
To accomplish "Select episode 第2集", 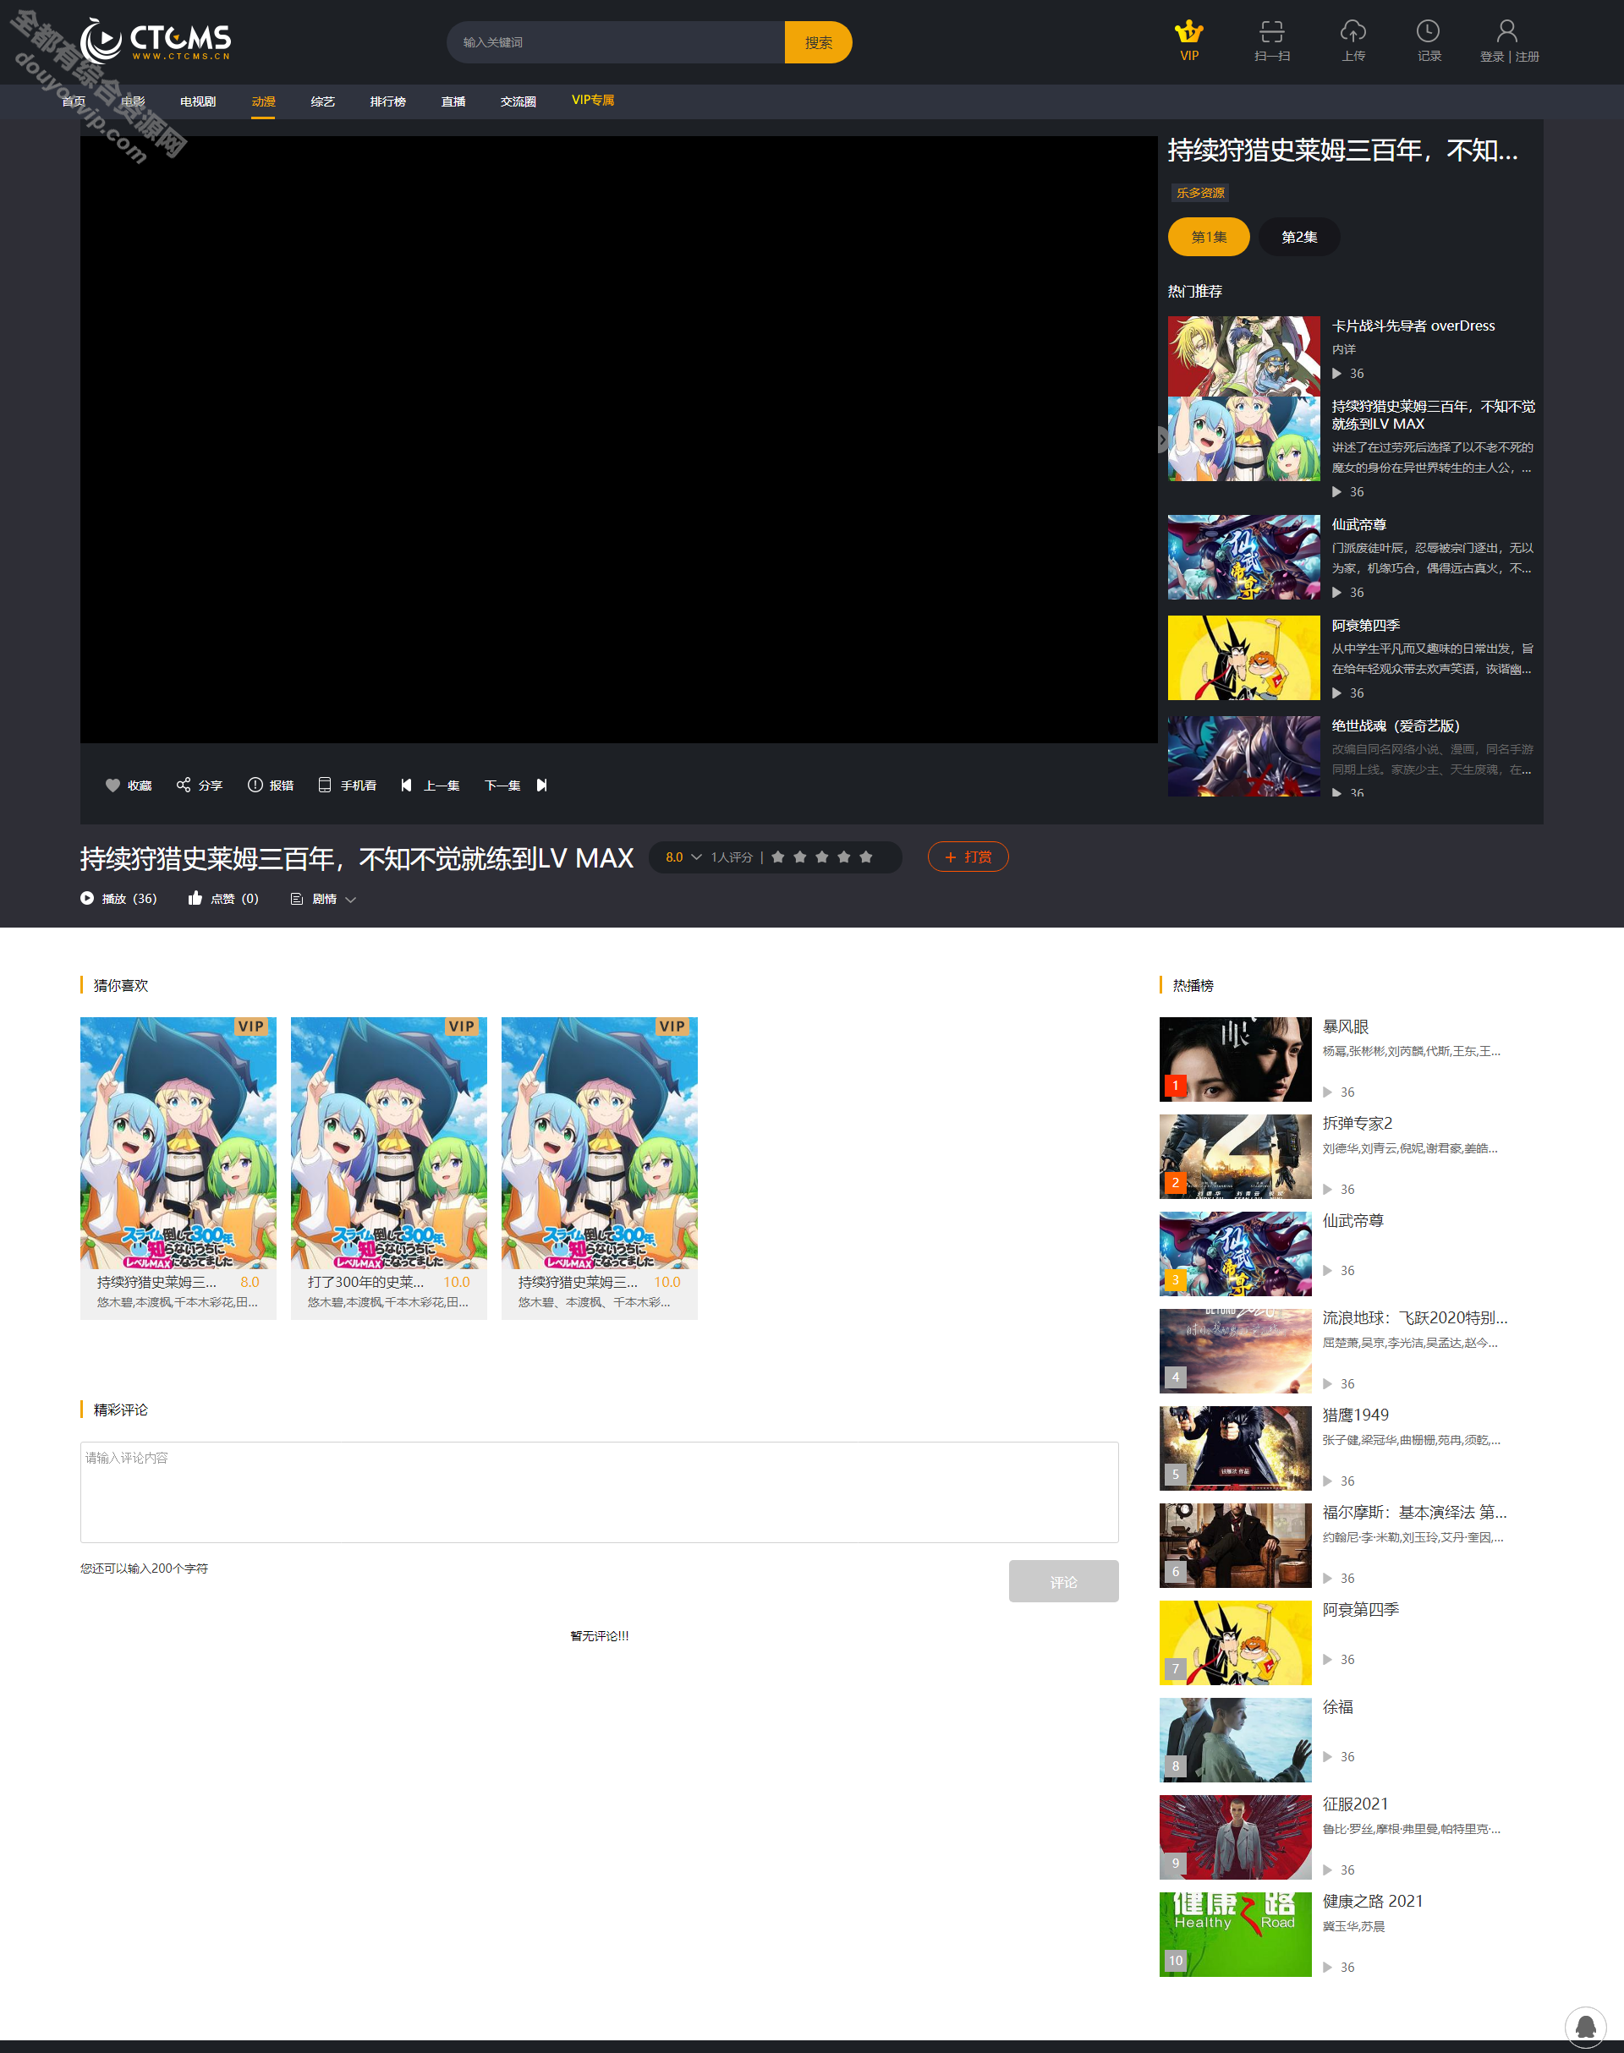I will (x=1299, y=237).
